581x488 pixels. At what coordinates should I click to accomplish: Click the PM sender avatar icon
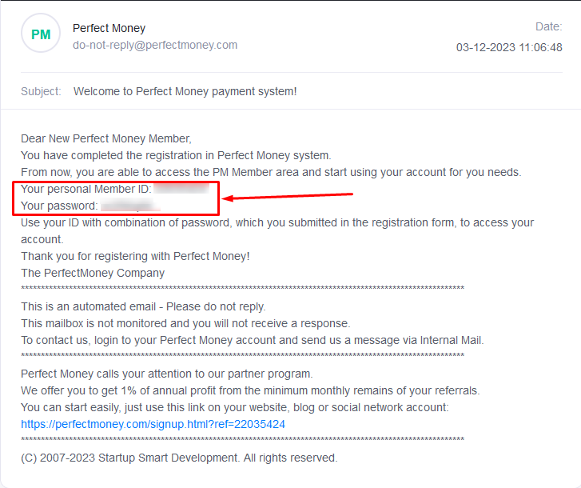pyautogui.click(x=41, y=34)
